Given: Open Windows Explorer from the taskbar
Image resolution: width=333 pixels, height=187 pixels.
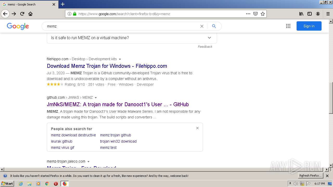Looking at the screenshot, I should pyautogui.click(x=29, y=184).
